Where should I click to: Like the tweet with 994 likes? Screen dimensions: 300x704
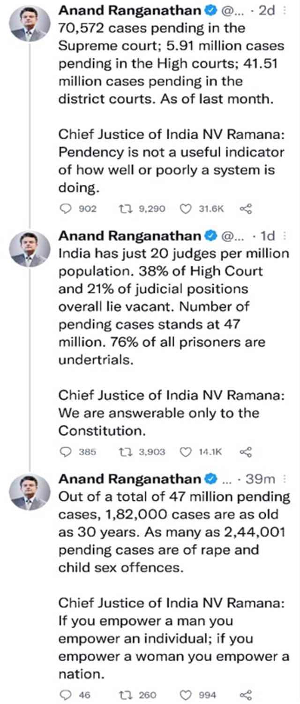pos(186,695)
